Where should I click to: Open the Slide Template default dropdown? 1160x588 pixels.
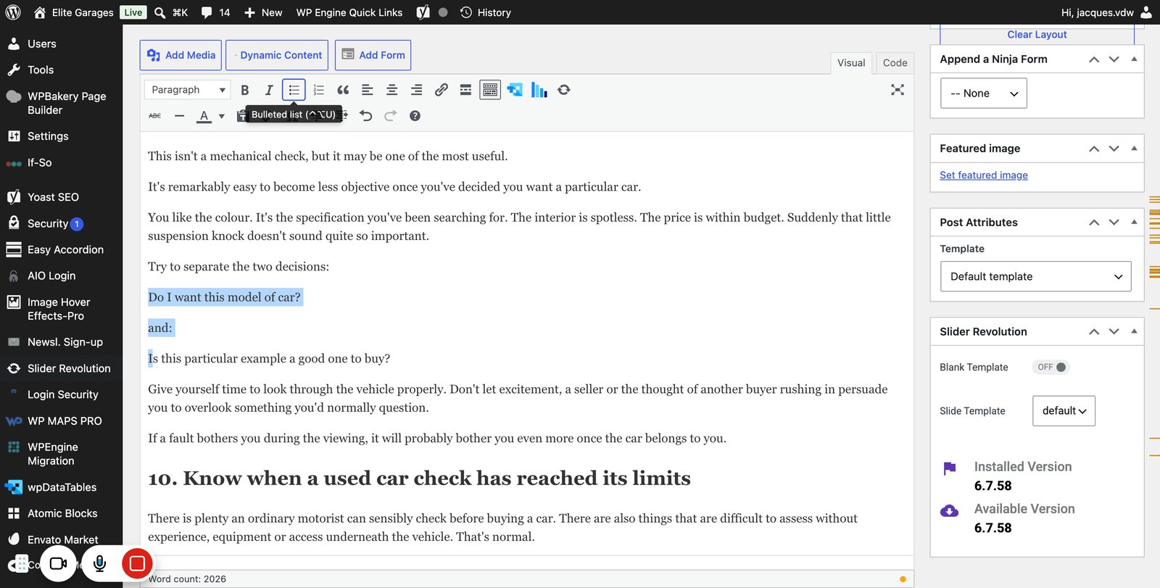(1064, 411)
